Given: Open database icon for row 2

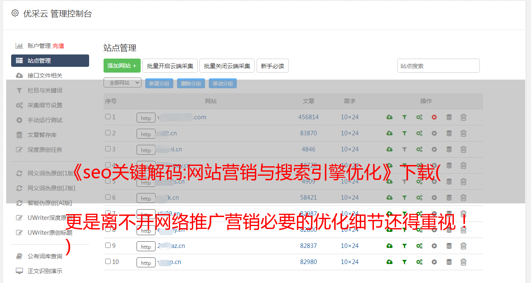Looking at the screenshot, I should click(x=449, y=133).
